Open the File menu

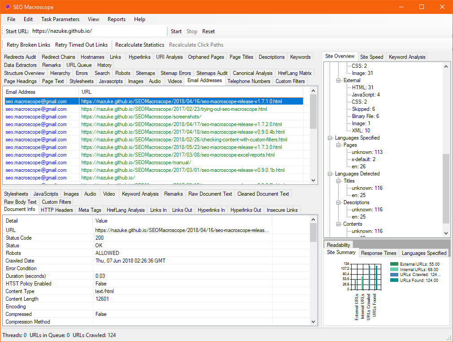(11, 19)
